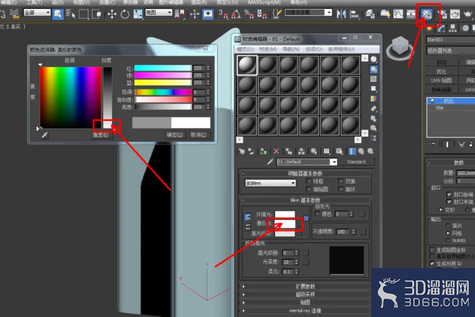The image size is (475, 317).
Task: Toggle Angle Snap icon
Action: click(236, 14)
